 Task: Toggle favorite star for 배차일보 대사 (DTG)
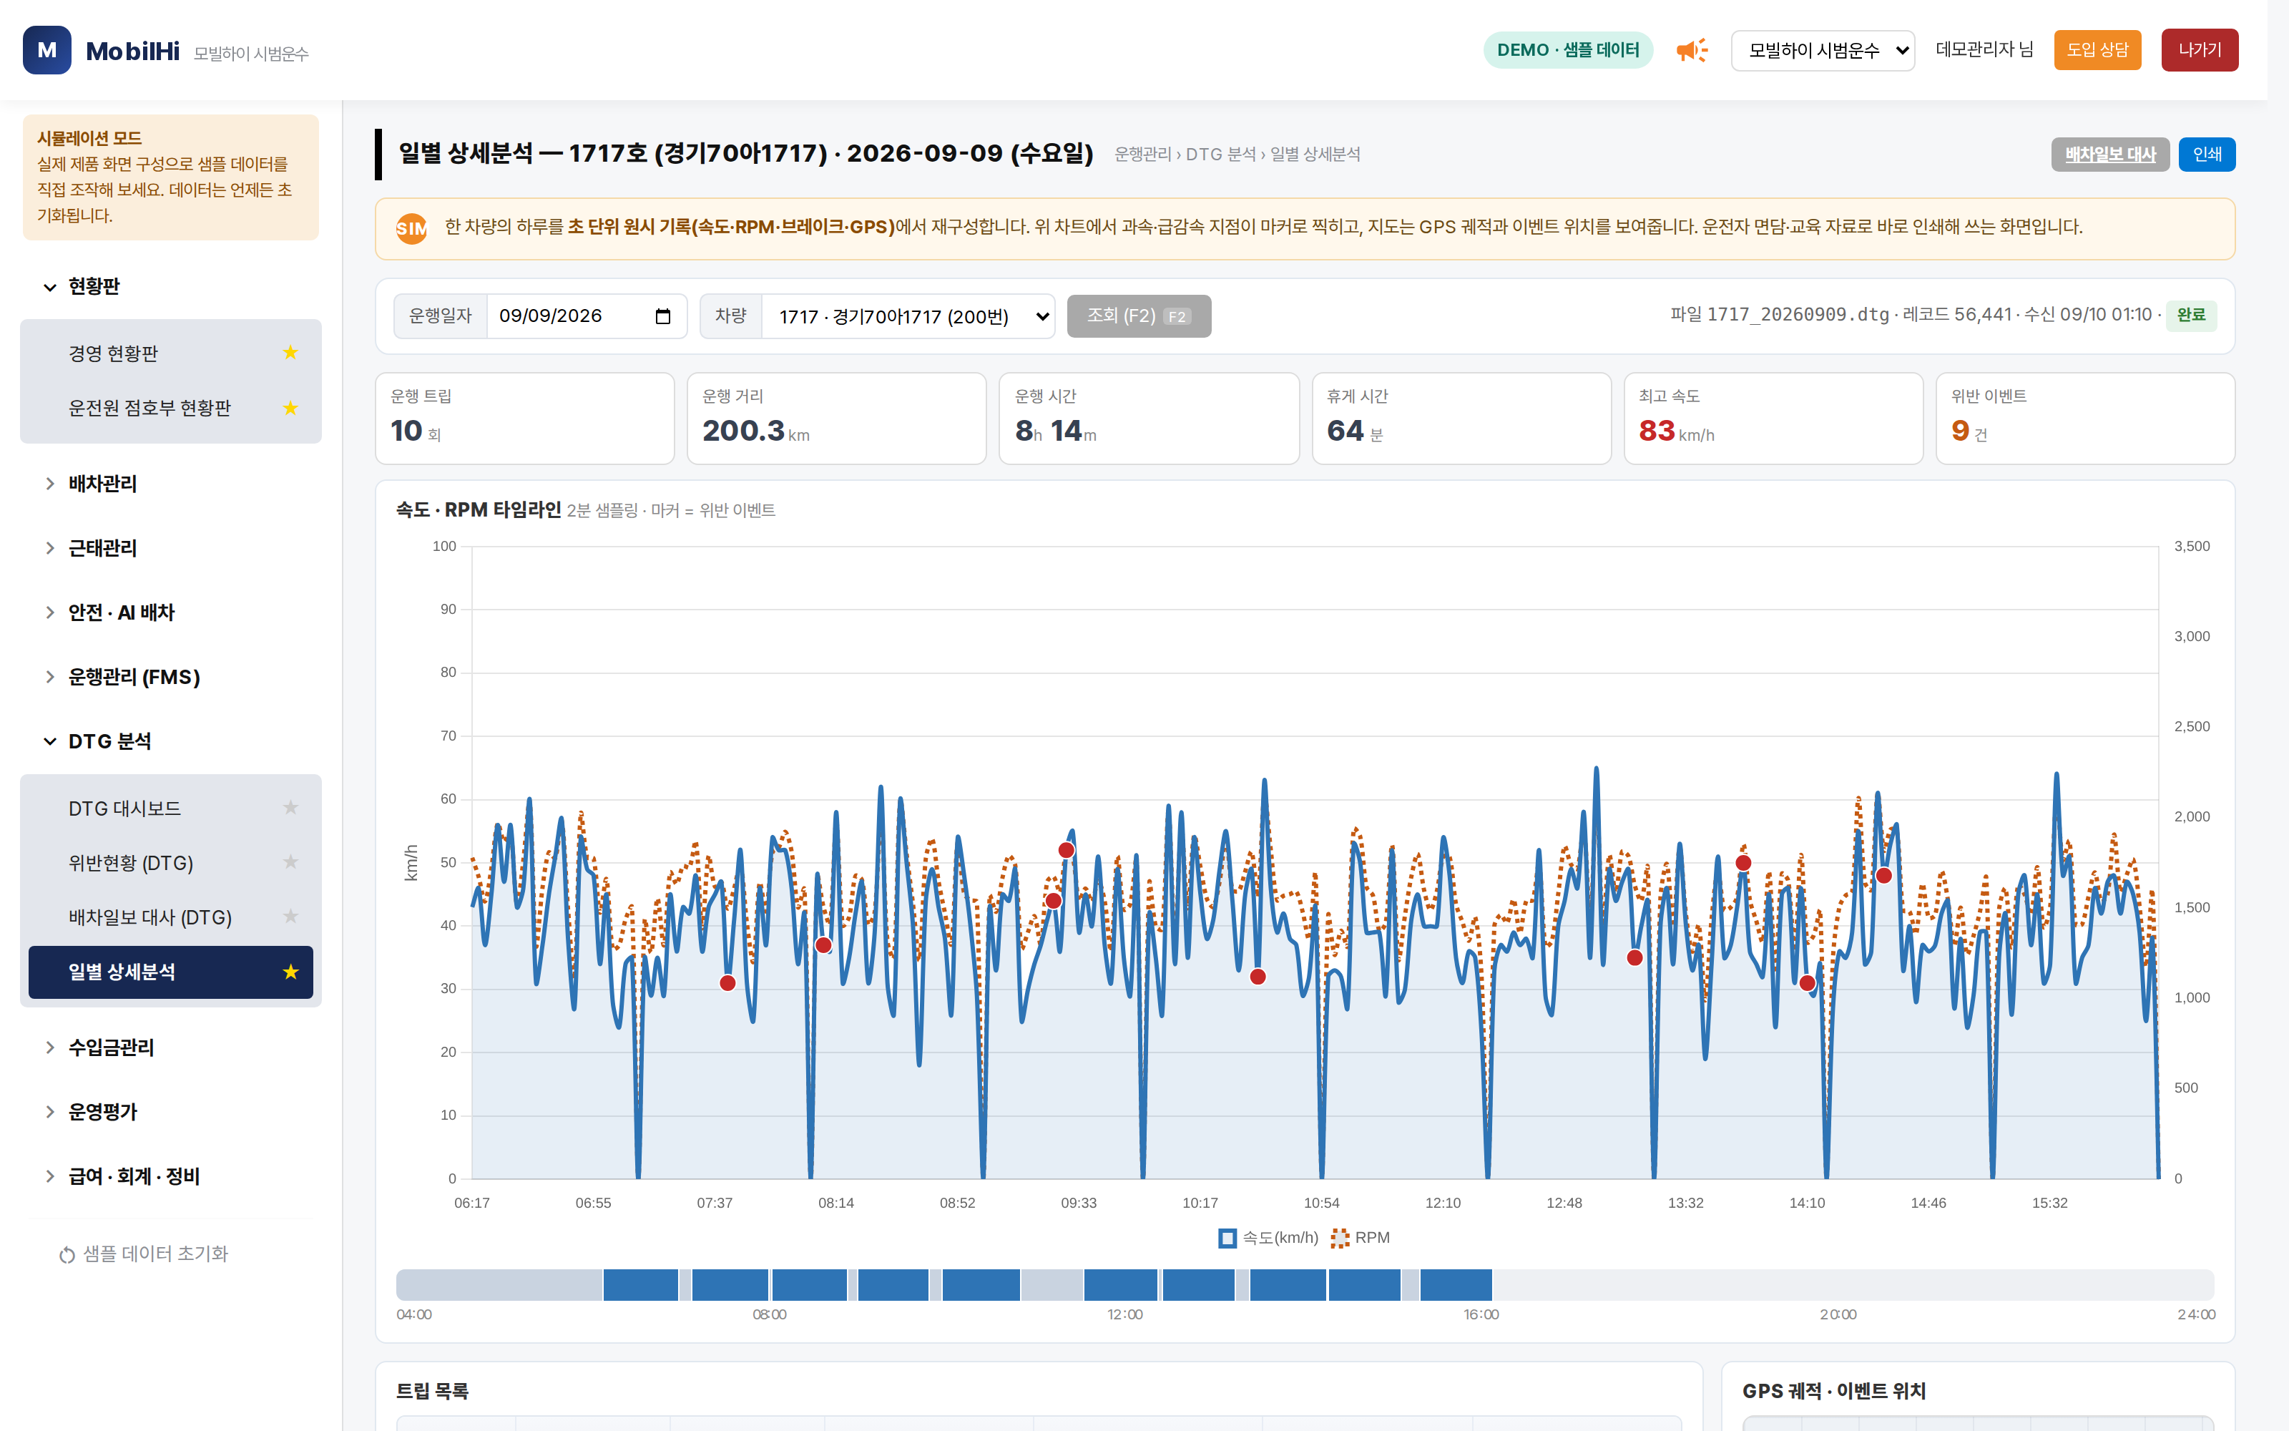[x=290, y=916]
